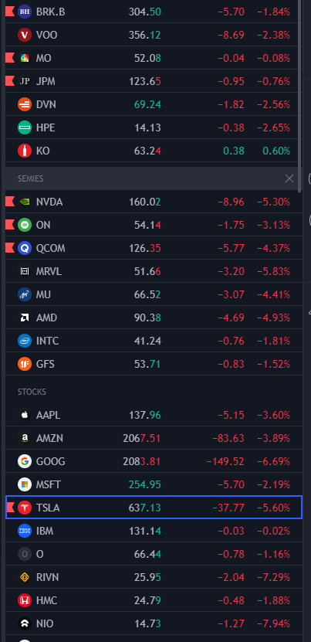Click the KO Coca-Cola bottle icon

(25, 151)
